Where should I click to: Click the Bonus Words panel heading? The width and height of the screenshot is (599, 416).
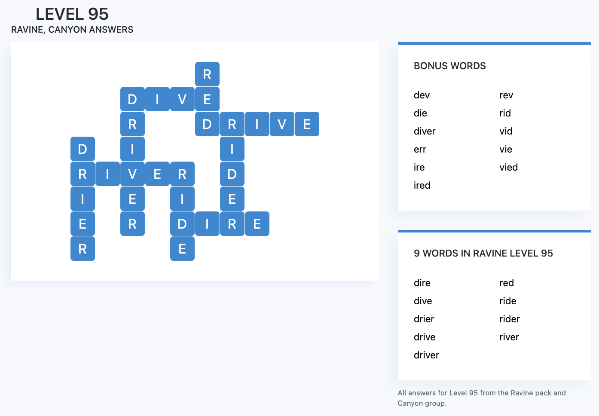449,66
